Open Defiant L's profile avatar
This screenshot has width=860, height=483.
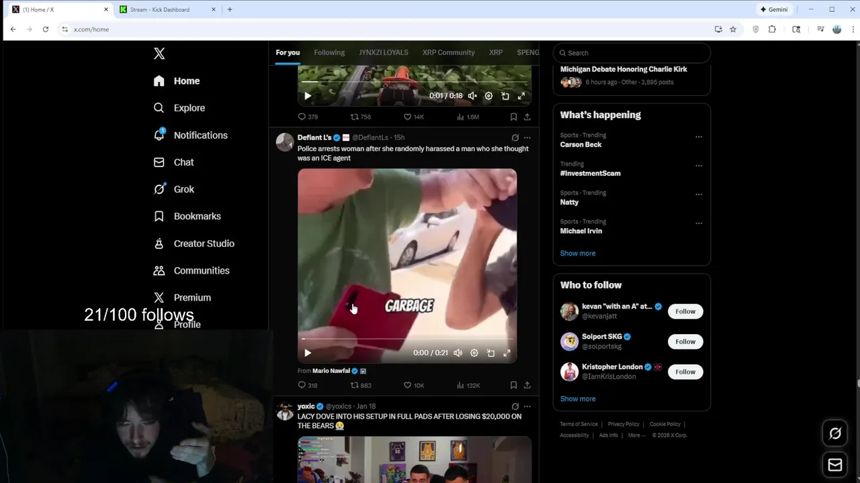click(285, 142)
